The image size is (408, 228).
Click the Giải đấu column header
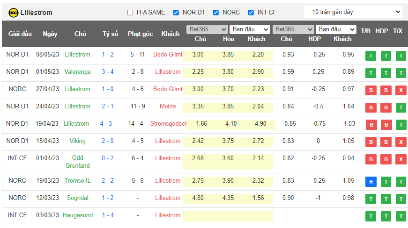coord(20,34)
